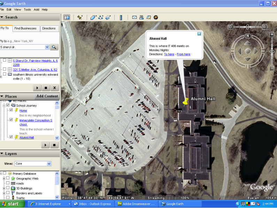Switch to the Find Businesses tab
The height and width of the screenshot is (208, 277).
[x=25, y=29]
